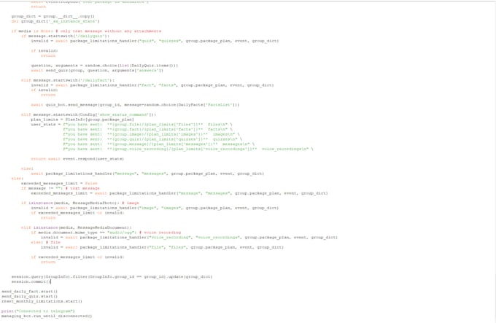Click the f-string line with plan_limits['quizzes']
Viewport: 496px width, 323px height.
pyautogui.click(x=152, y=139)
